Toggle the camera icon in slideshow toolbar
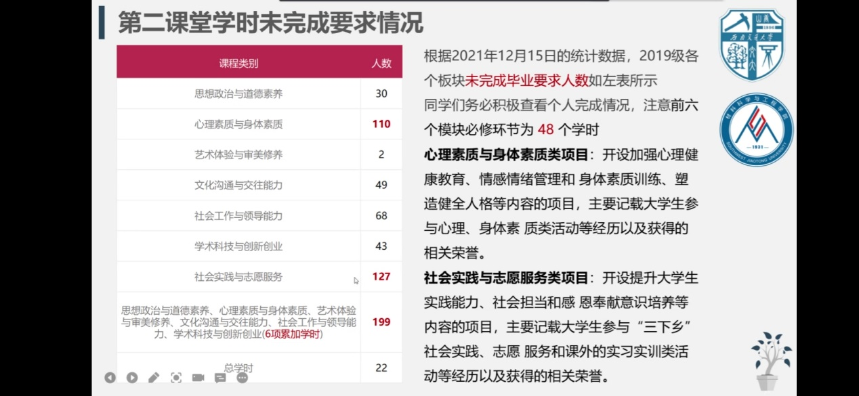 (198, 378)
